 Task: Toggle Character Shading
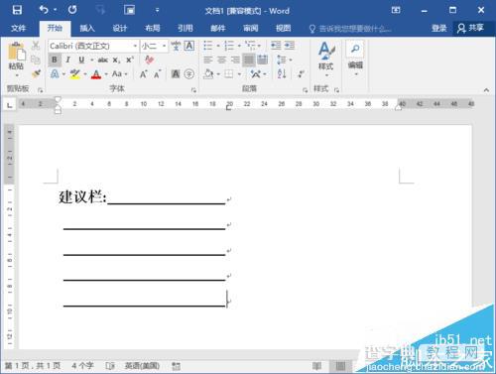(x=176, y=73)
